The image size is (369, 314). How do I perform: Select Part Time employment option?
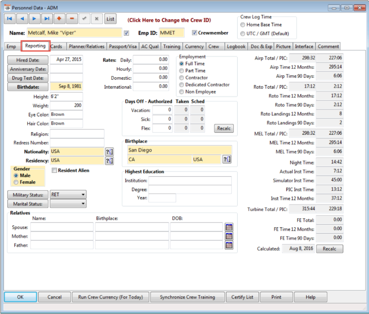pos(182,71)
